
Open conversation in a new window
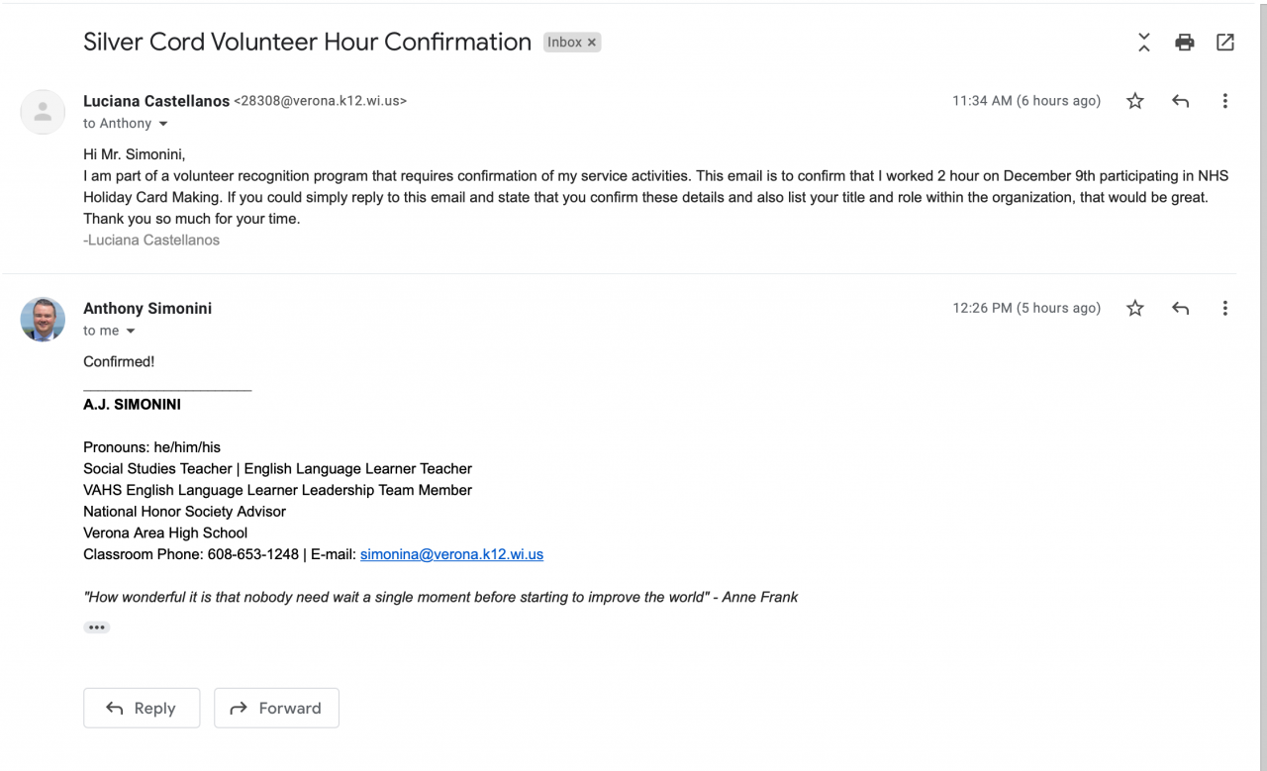(1224, 43)
